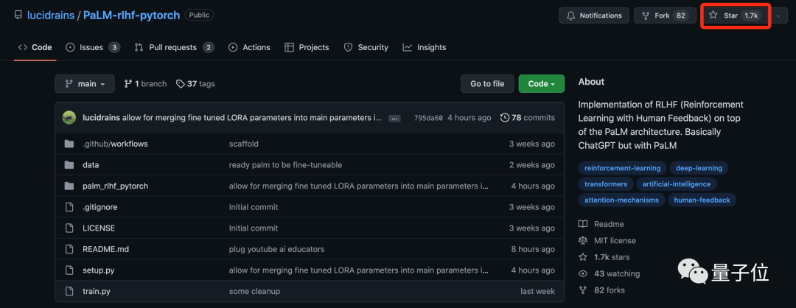
Task: Click the eye icon next to 43 watching
Action: tap(583, 273)
